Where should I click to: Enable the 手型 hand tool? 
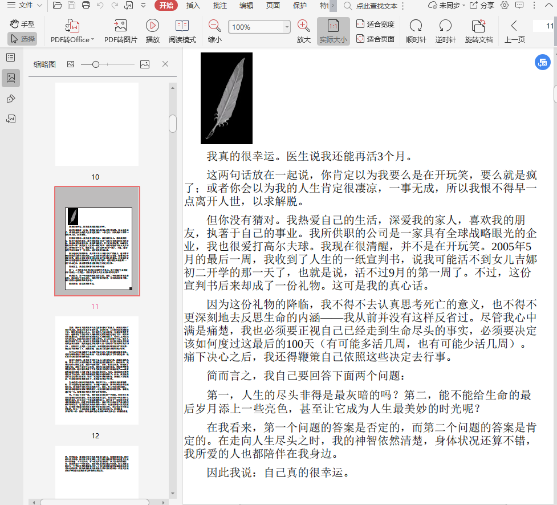(22, 24)
